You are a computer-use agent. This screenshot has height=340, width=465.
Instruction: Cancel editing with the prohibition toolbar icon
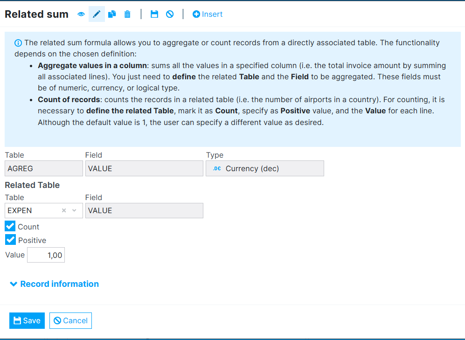169,14
